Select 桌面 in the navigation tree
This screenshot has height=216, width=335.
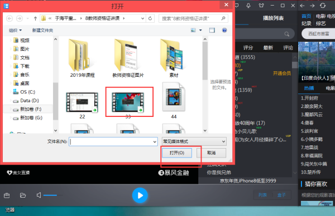25,84
